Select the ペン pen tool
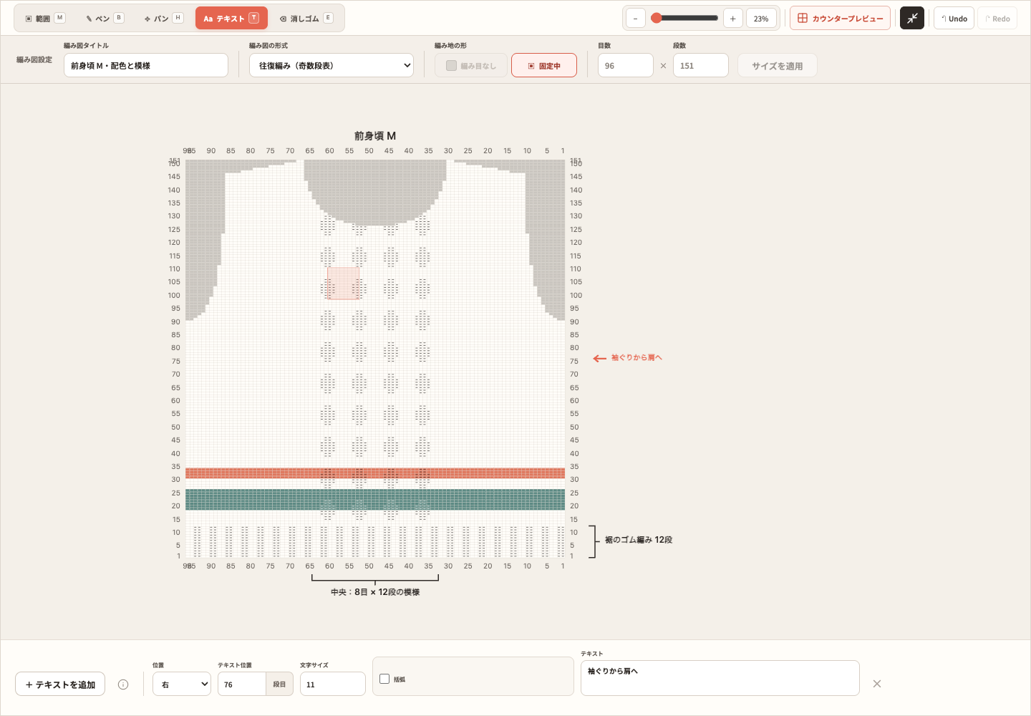This screenshot has height=716, width=1031. 105,19
